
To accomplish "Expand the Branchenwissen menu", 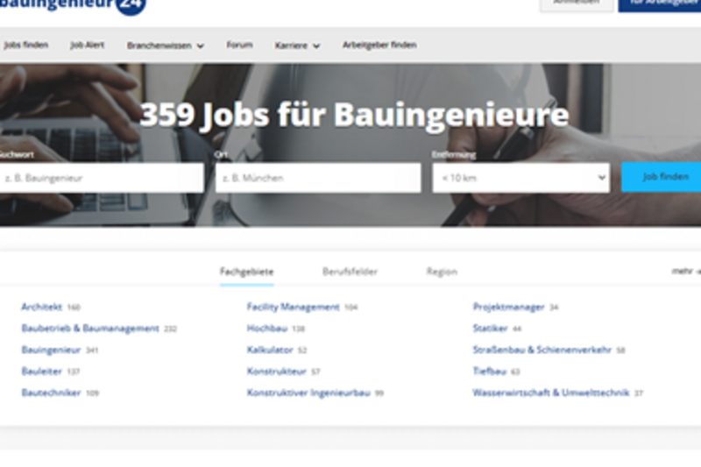I will [165, 46].
